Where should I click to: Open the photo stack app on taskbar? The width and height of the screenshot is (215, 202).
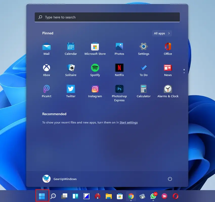pyautogui.click(x=142, y=196)
